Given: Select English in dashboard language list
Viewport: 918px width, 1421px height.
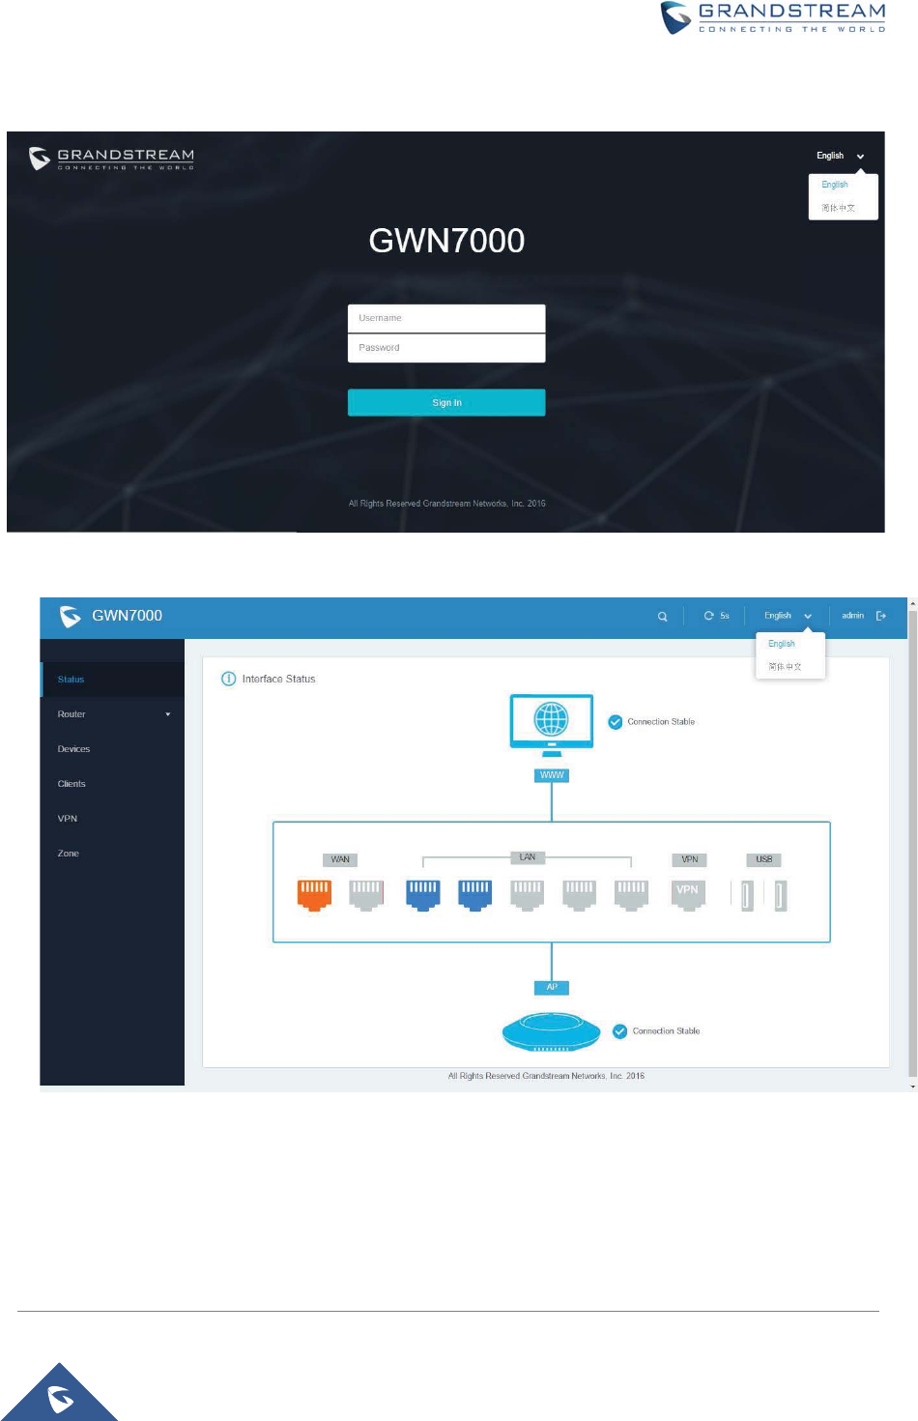Looking at the screenshot, I should 782,644.
